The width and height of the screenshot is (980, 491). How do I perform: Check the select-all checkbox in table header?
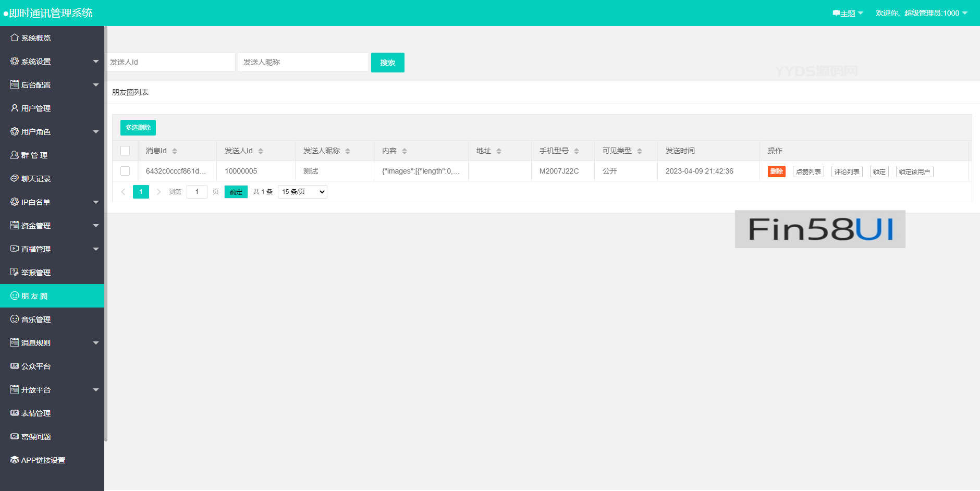click(125, 151)
